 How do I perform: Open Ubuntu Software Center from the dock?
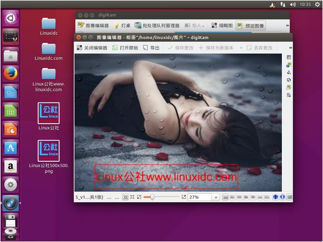tap(11, 148)
